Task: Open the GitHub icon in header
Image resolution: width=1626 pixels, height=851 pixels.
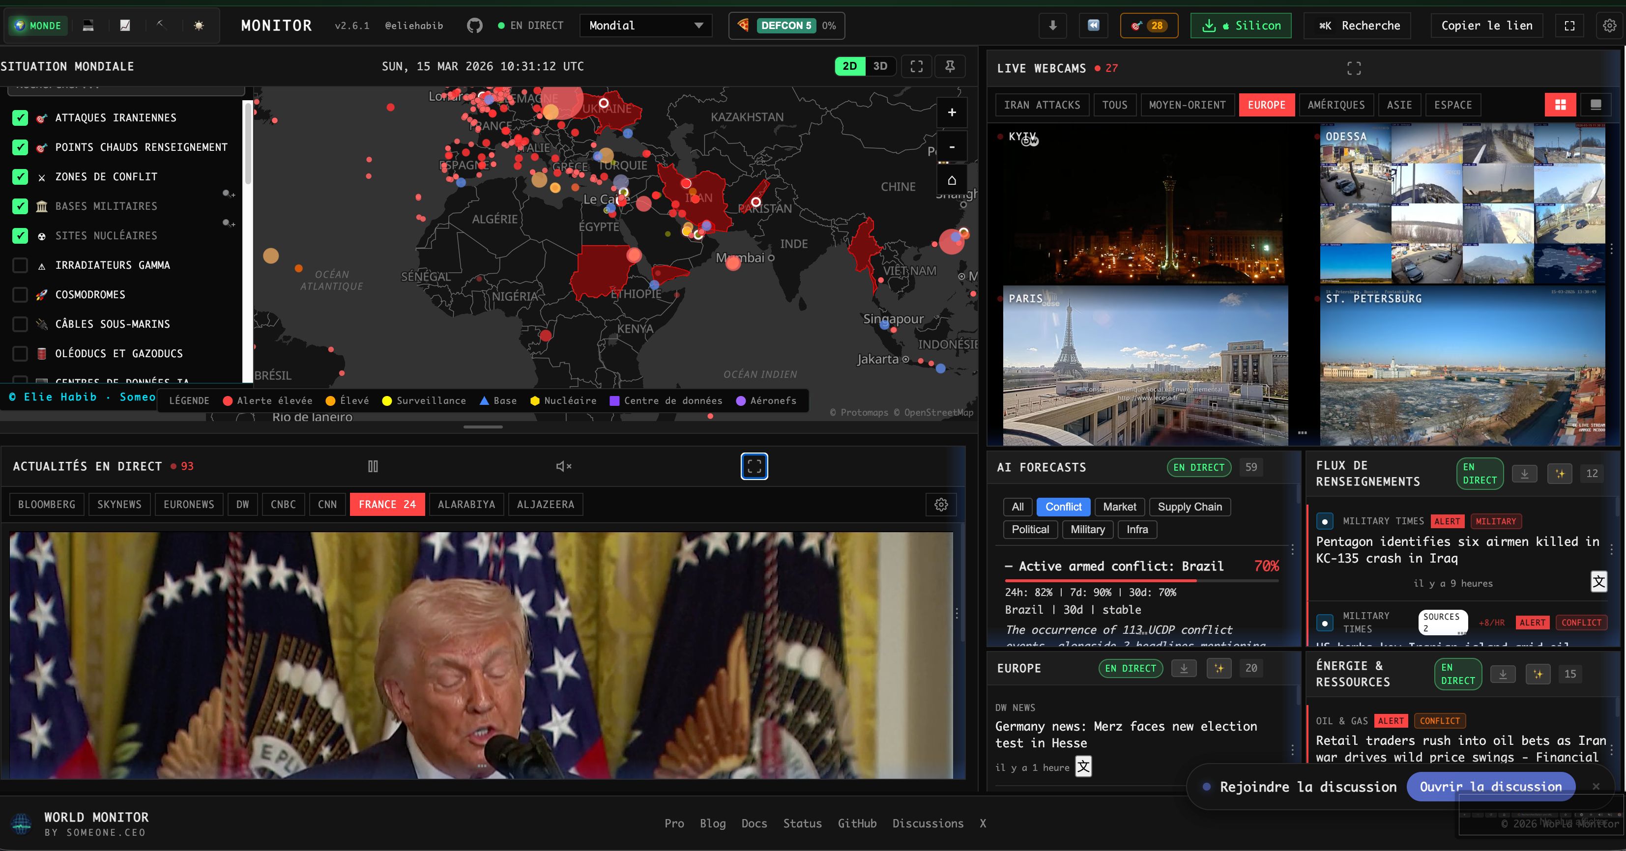Action: (474, 25)
